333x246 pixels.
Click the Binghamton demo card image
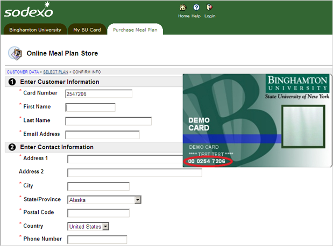pyautogui.click(x=257, y=120)
